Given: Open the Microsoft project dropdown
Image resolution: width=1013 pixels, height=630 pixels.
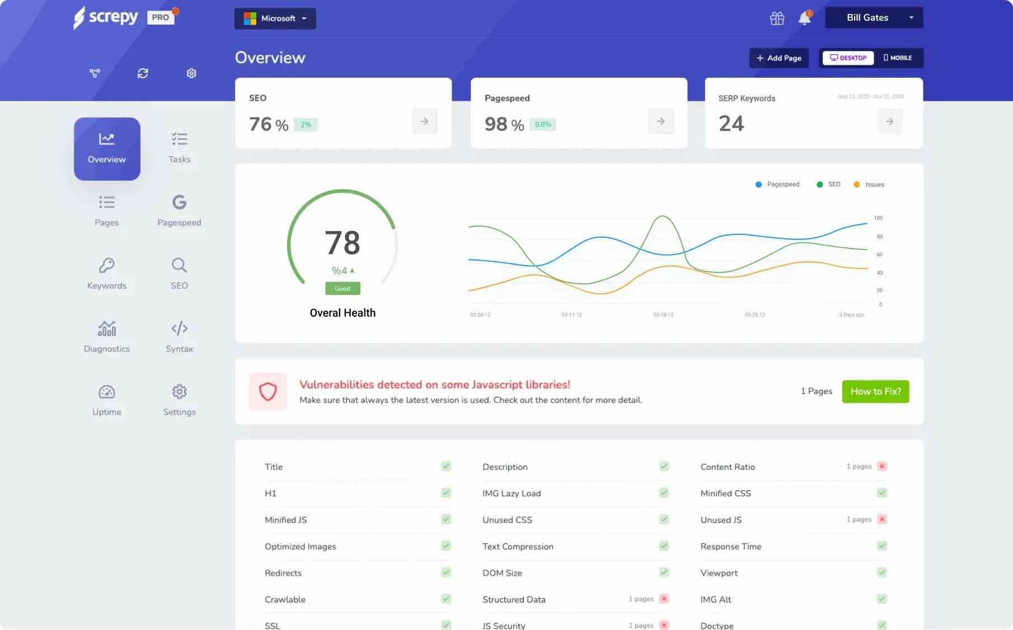Looking at the screenshot, I should coord(275,18).
